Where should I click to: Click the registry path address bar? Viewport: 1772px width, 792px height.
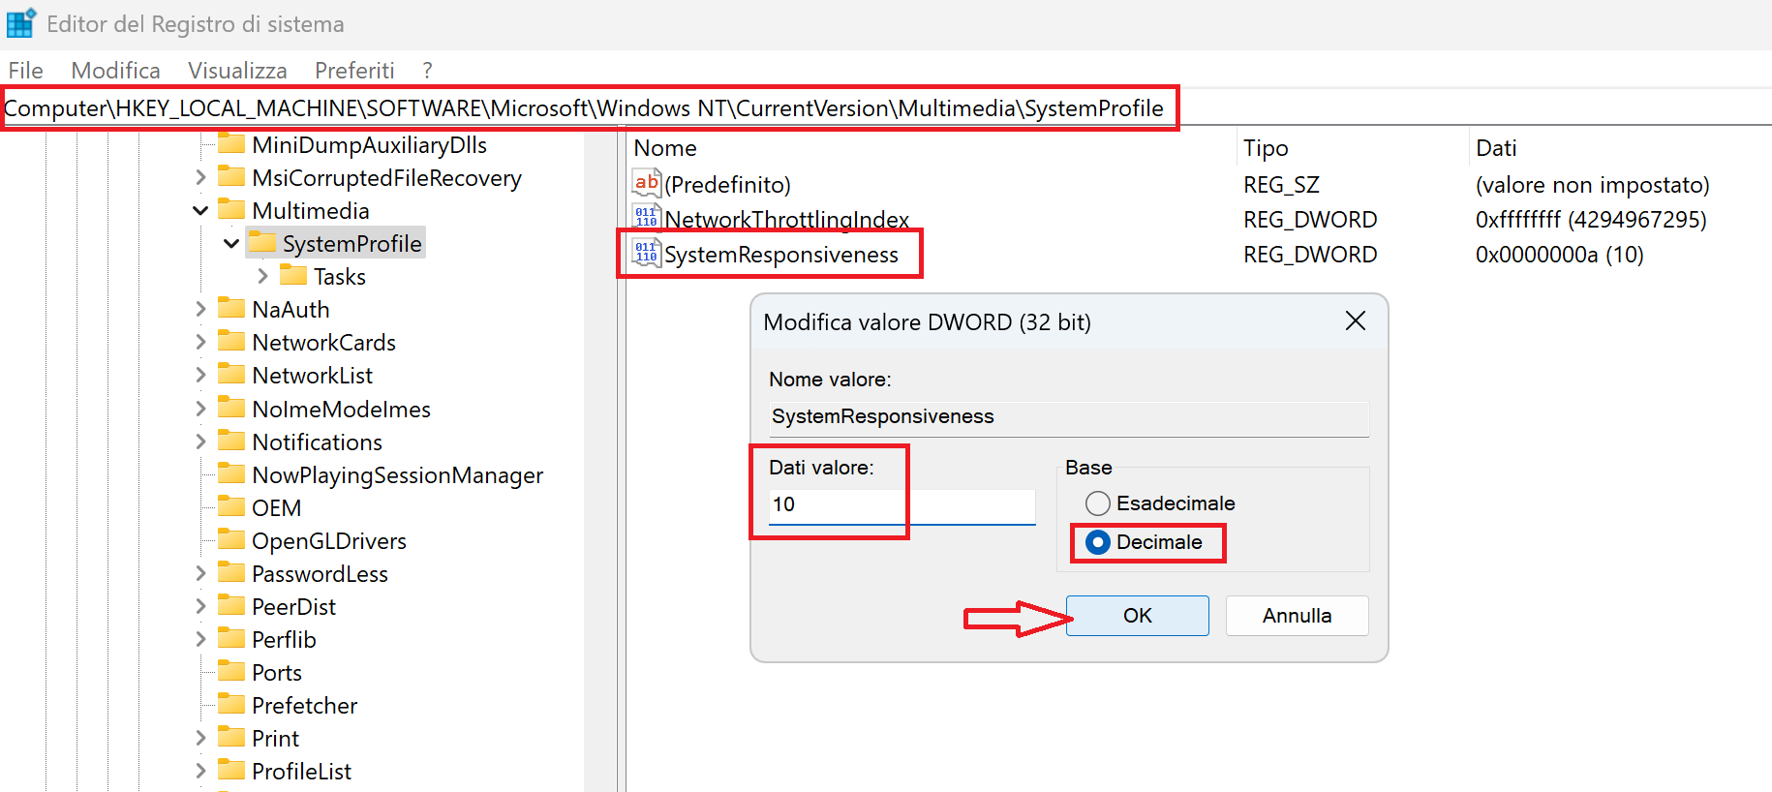tap(886, 107)
